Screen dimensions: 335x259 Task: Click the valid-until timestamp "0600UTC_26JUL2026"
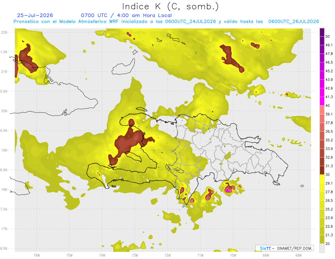pyautogui.click(x=293, y=22)
